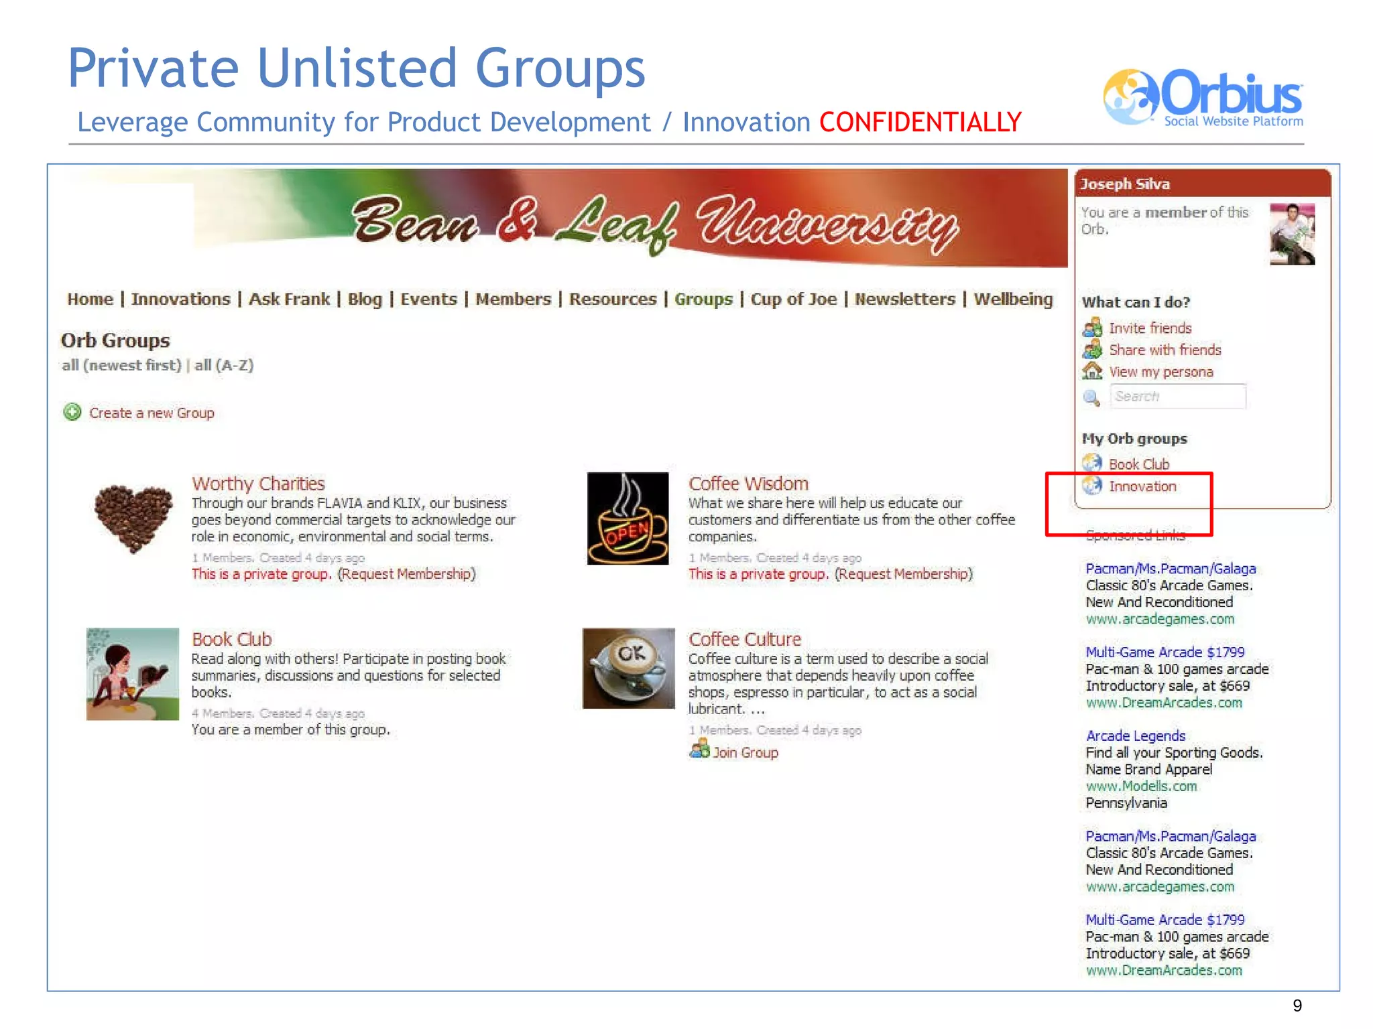Viewport: 1373px width, 1029px height.
Task: Click the Invite friends people icon
Action: [1092, 328]
